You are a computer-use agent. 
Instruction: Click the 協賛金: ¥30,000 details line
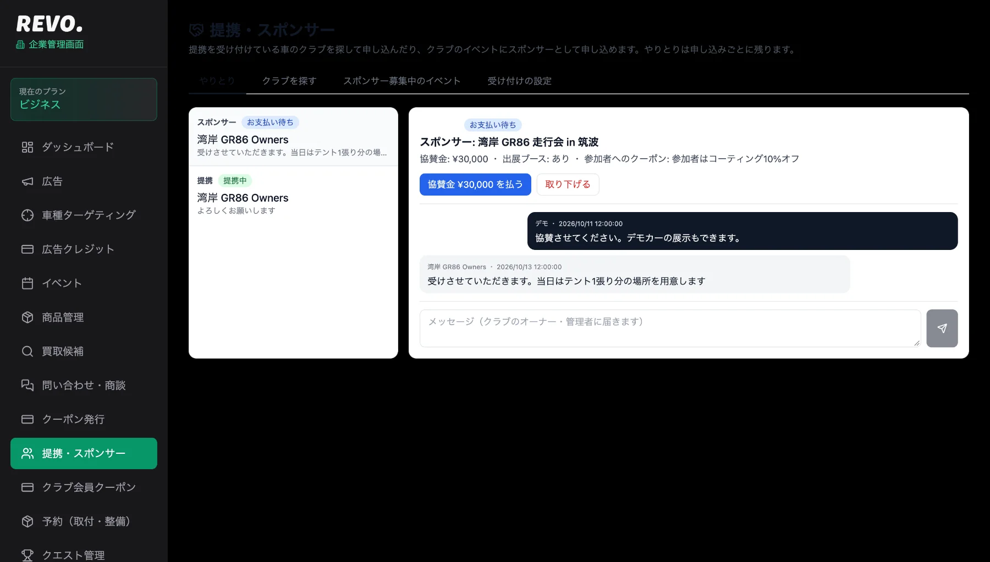[x=609, y=159]
